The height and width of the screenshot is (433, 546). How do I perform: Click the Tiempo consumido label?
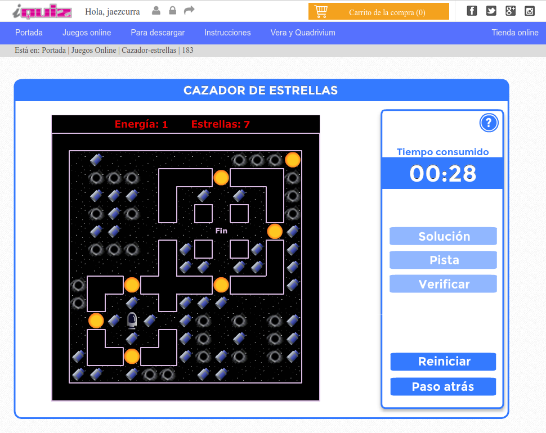[x=442, y=152]
